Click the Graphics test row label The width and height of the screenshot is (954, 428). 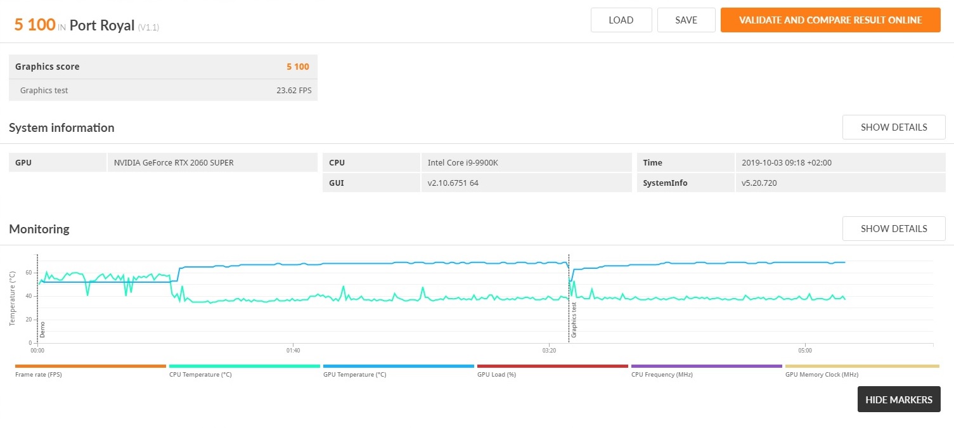[44, 90]
